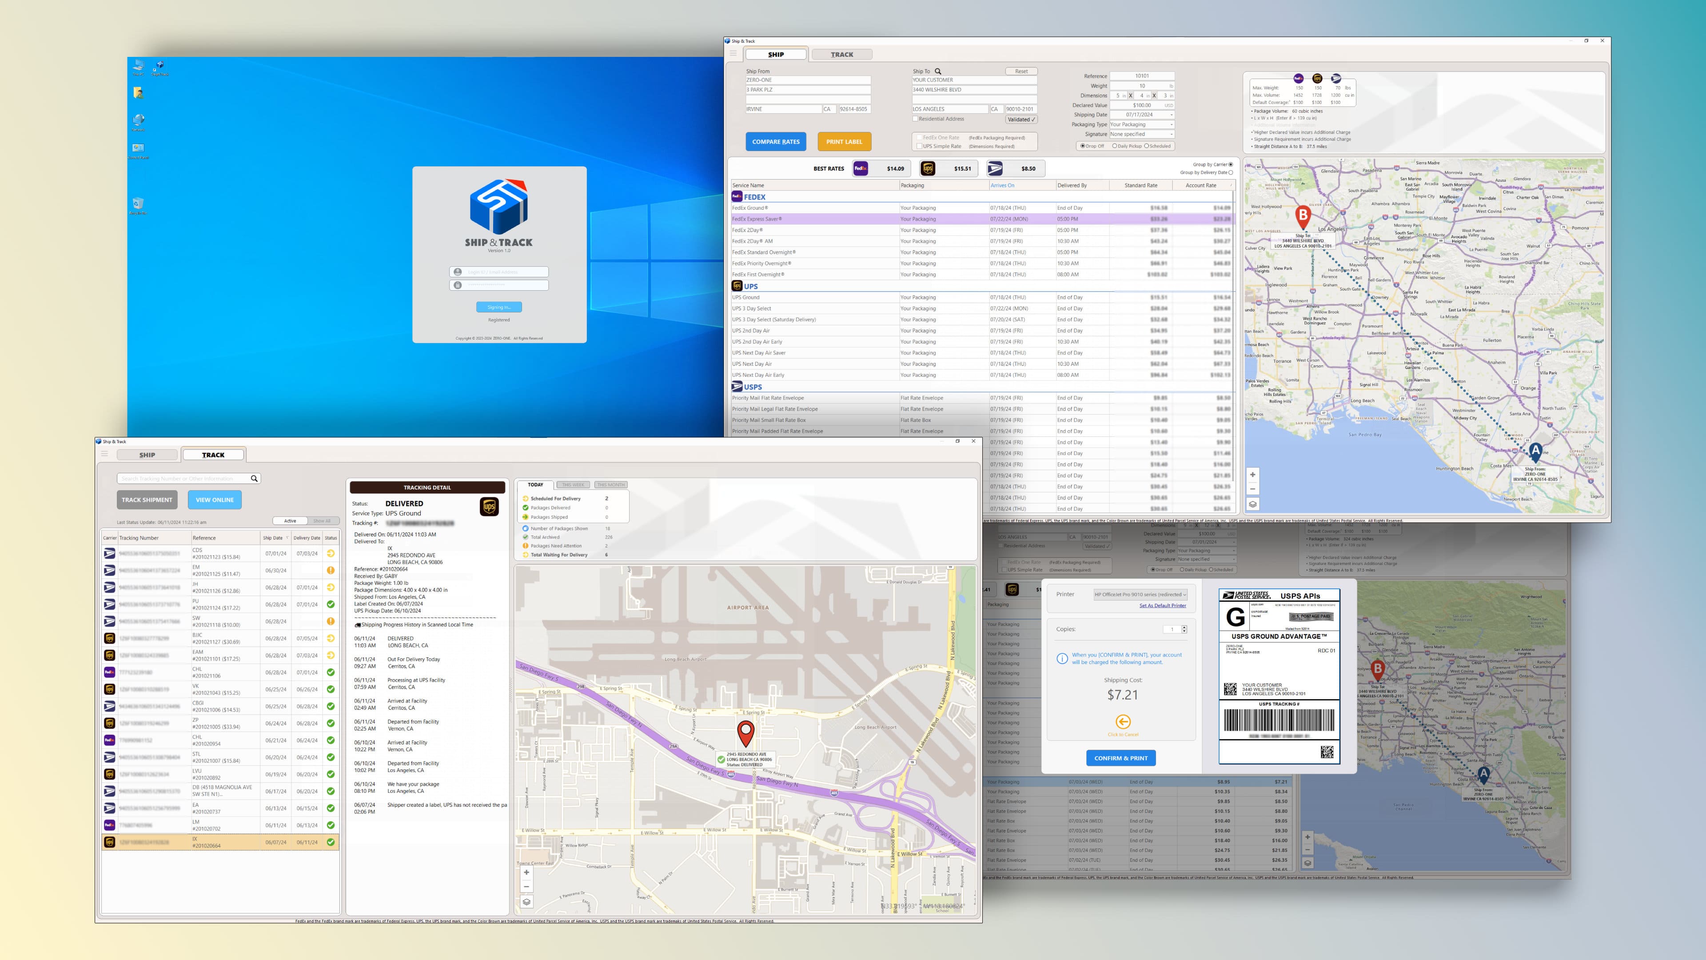Click COMPARE RATES button
This screenshot has width=1706, height=960.
click(x=776, y=142)
